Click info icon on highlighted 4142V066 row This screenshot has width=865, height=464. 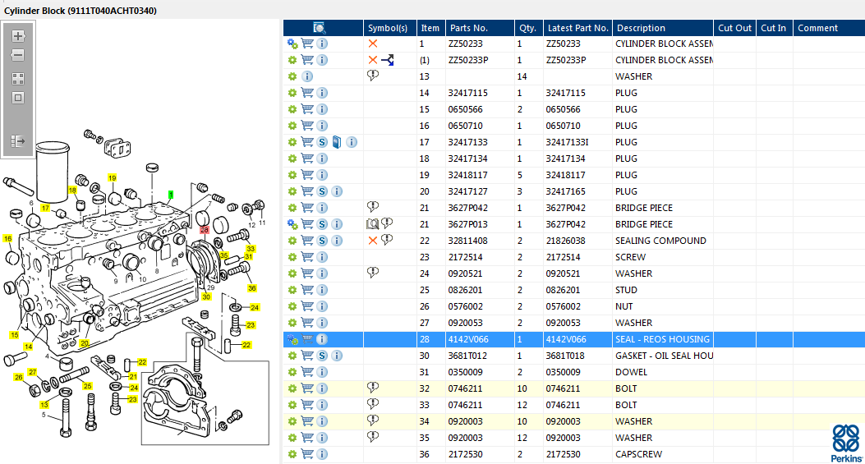322,339
